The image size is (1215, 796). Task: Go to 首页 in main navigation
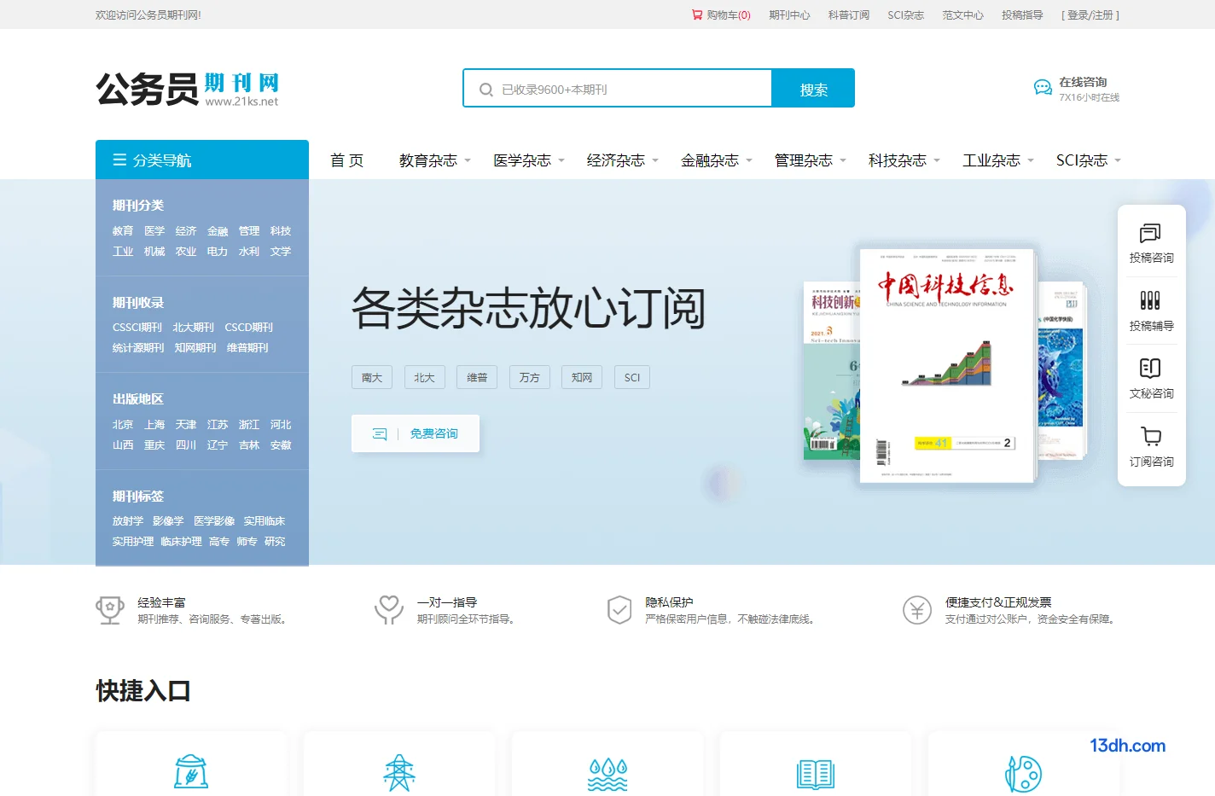point(346,160)
